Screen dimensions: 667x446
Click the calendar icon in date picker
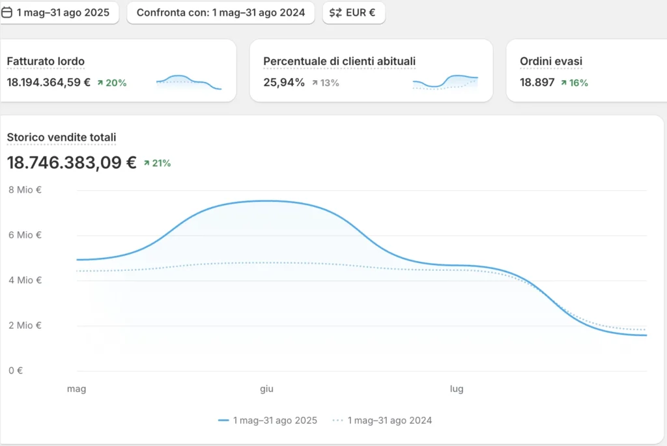coord(7,12)
